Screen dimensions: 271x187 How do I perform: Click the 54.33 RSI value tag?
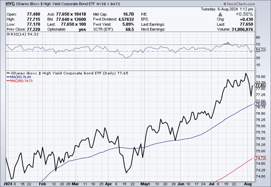(260, 50)
